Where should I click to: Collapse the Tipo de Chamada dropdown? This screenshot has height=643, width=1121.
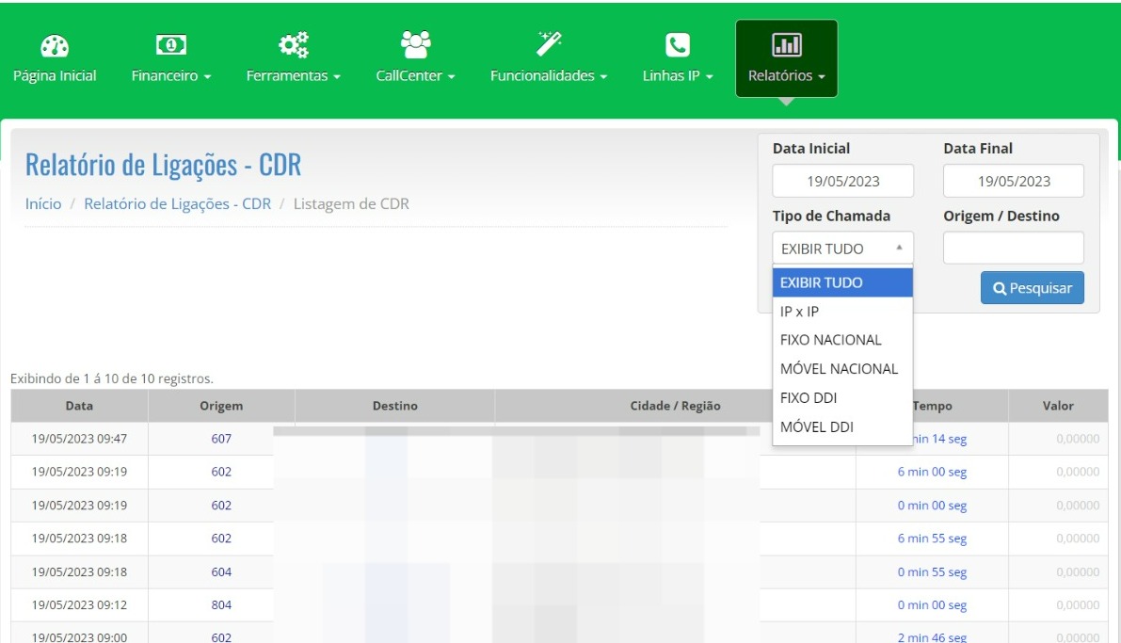coord(842,249)
